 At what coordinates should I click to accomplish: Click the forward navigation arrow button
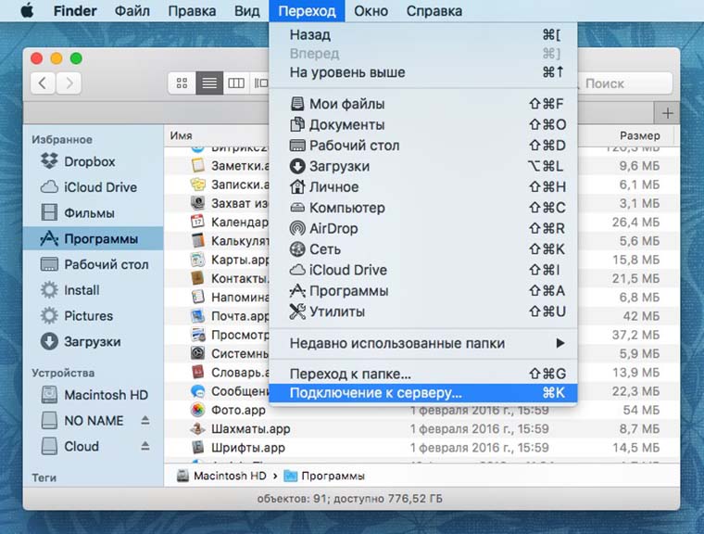tap(69, 83)
